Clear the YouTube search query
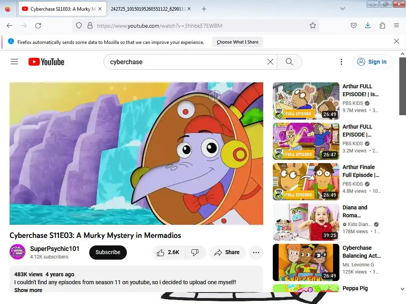 tap(270, 62)
